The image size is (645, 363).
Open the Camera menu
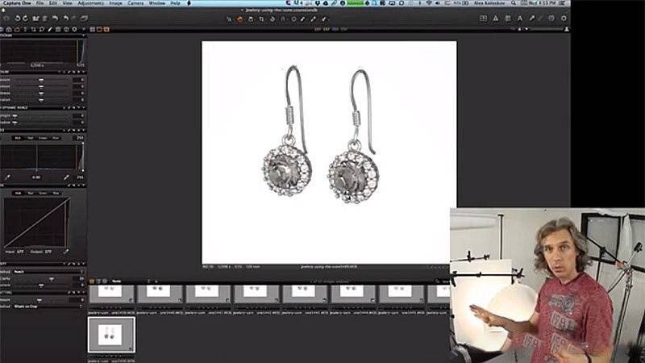pos(136,4)
